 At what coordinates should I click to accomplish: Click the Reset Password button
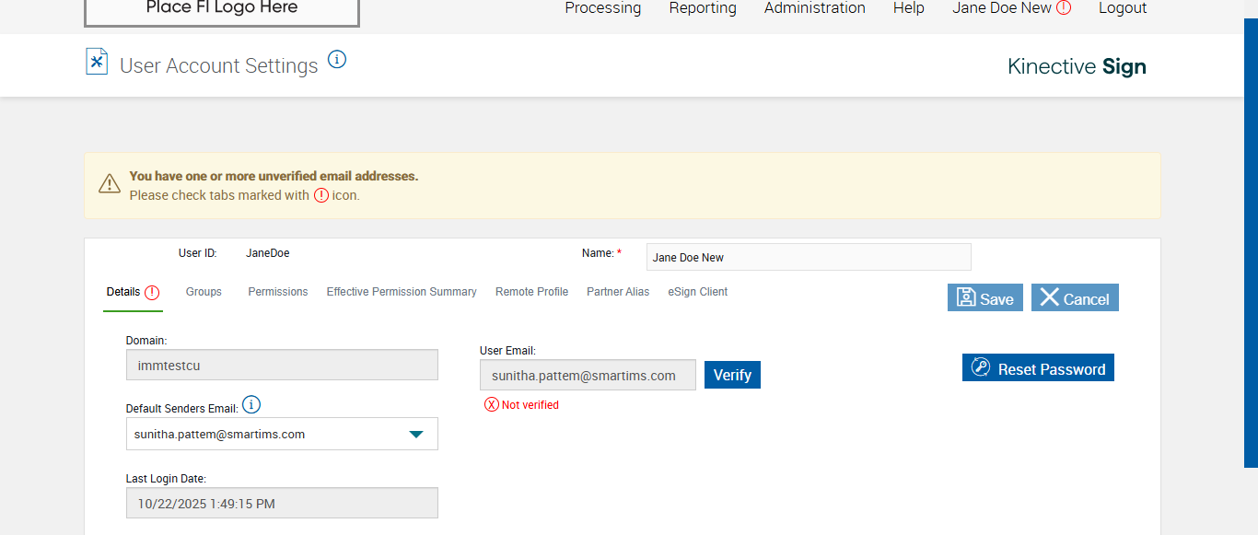point(1038,368)
